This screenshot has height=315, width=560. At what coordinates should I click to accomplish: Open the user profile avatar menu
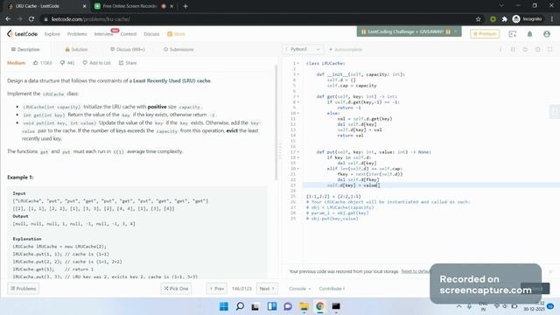coord(547,34)
